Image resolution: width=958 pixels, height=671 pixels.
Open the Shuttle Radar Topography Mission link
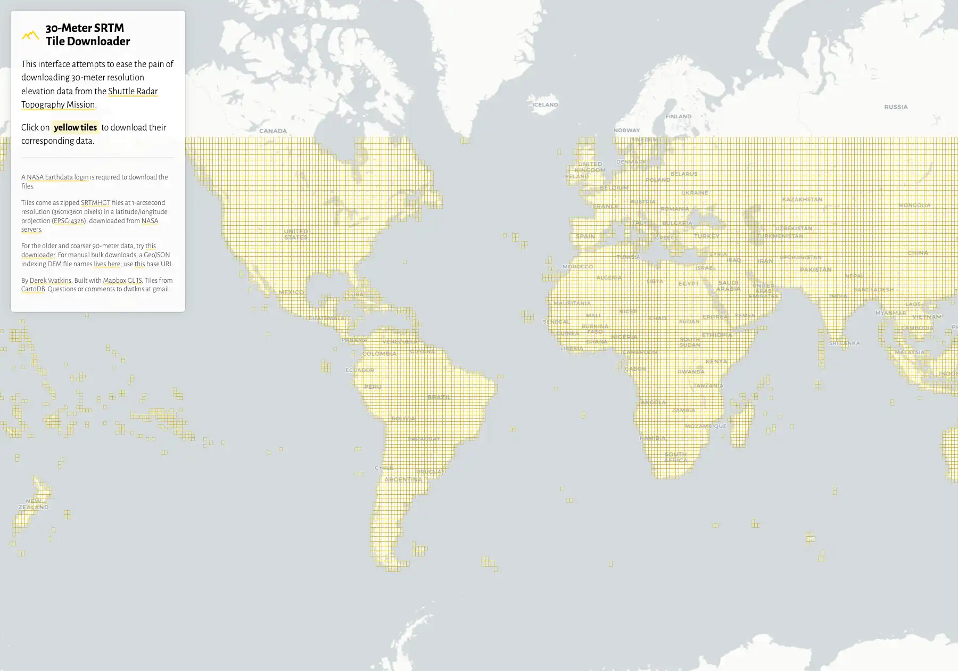(132, 91)
